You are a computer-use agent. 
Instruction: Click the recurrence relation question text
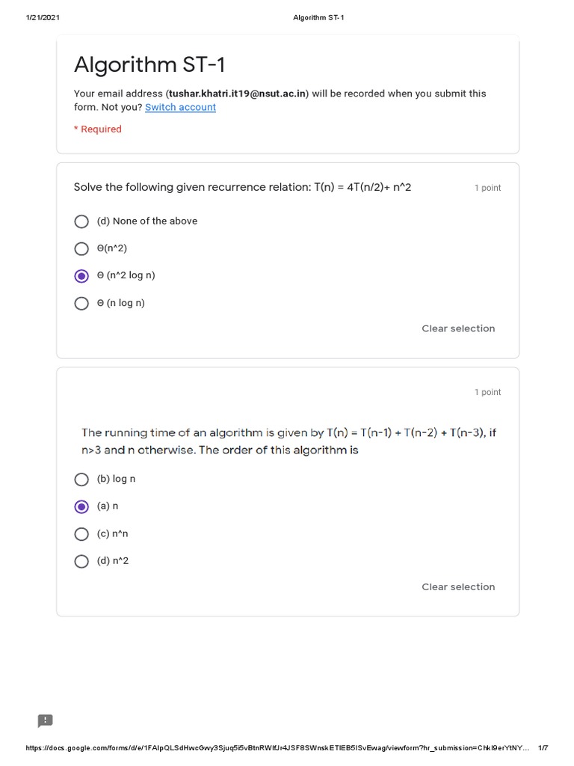pyautogui.click(x=242, y=187)
